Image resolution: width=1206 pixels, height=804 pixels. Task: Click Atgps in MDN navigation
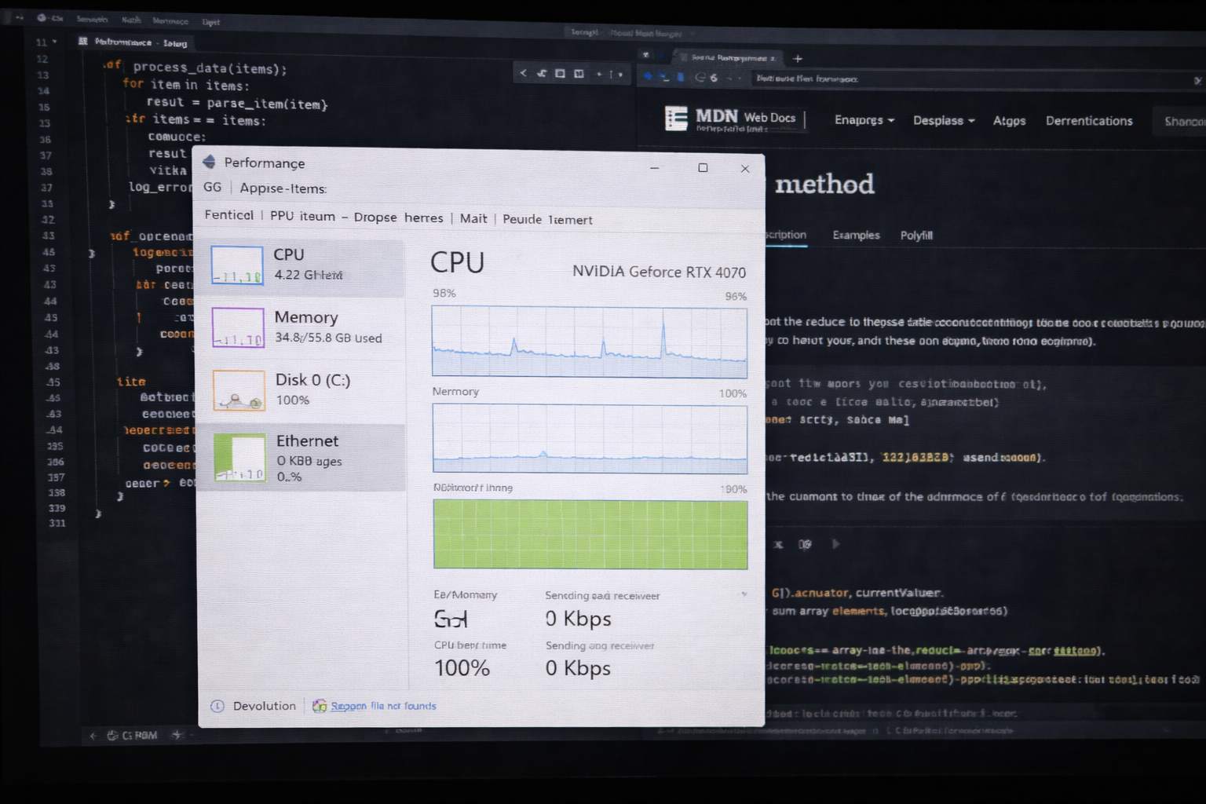(x=1009, y=121)
